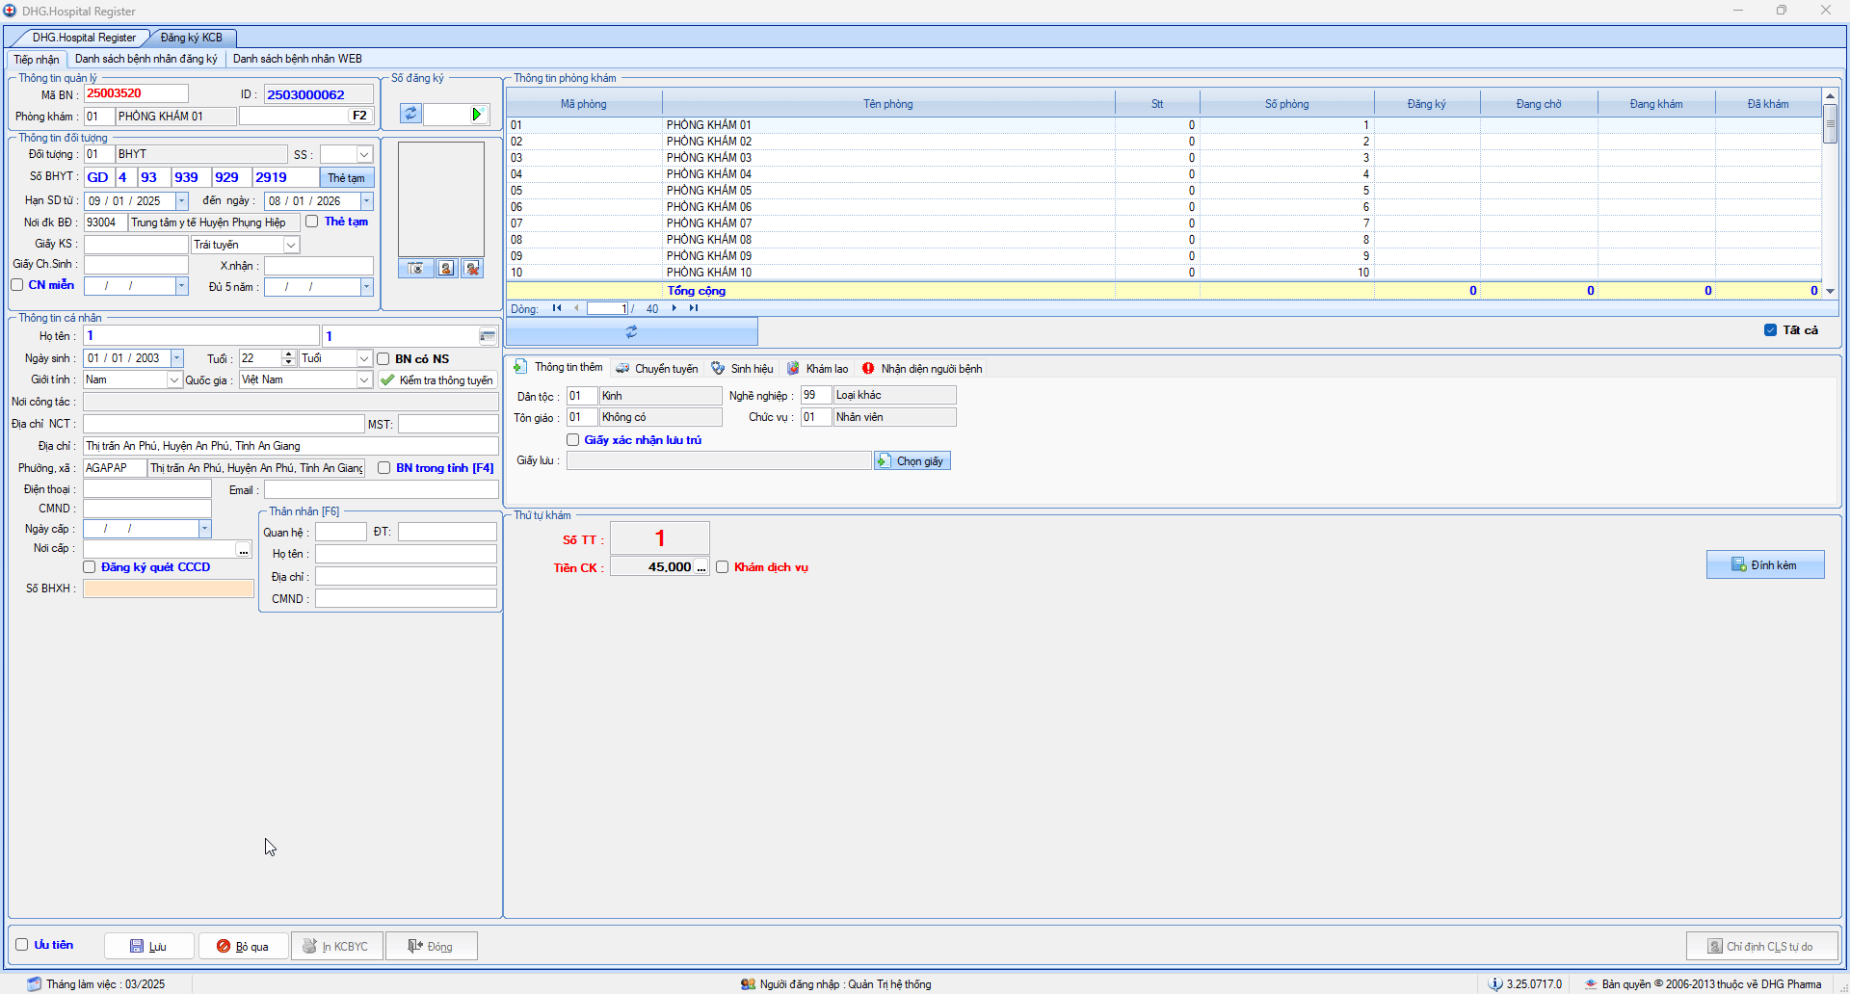Open the Chuyển tuyến tab
Screen dimensions: 1850x994
[657, 369]
